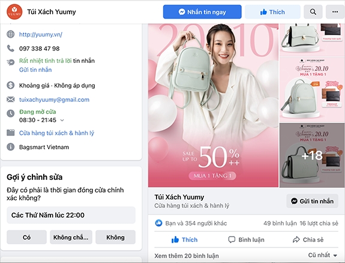Screen dimensions: 345x263
Task: Click Túi Xách Yuumy title below the photos
Action: [x=179, y=197]
